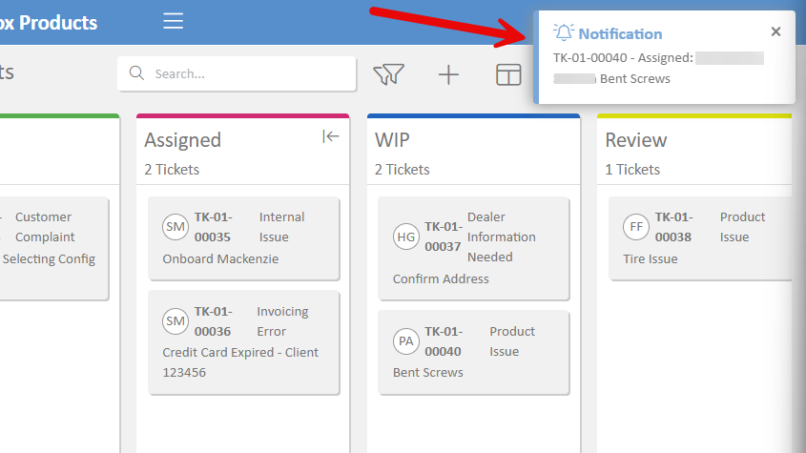
Task: Click the Notification title text
Action: (620, 34)
